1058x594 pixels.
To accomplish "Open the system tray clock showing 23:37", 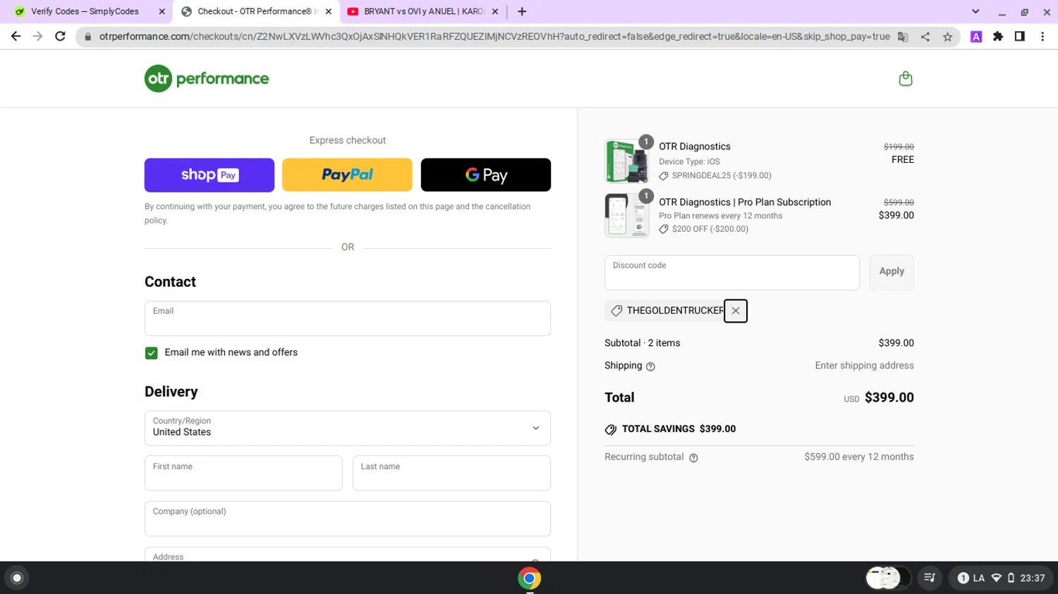I will (x=1032, y=578).
